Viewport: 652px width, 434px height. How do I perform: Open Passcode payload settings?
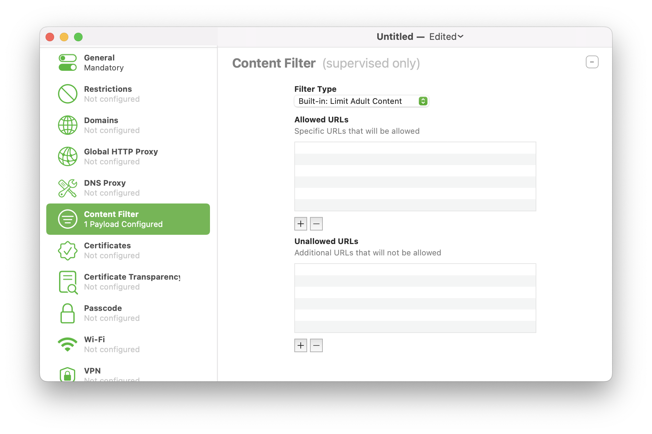tap(128, 313)
